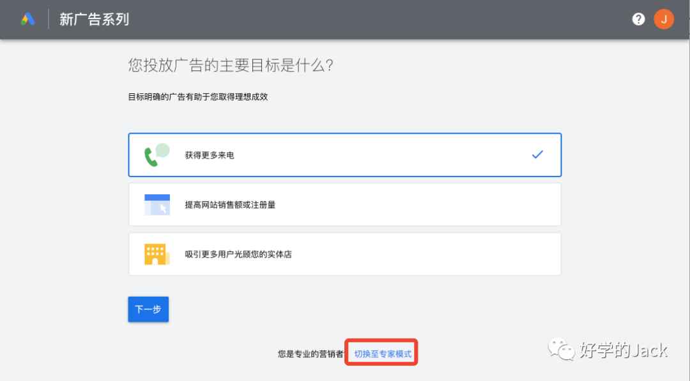Click the "下一步" button
Image resolution: width=690 pixels, height=381 pixels.
click(148, 309)
